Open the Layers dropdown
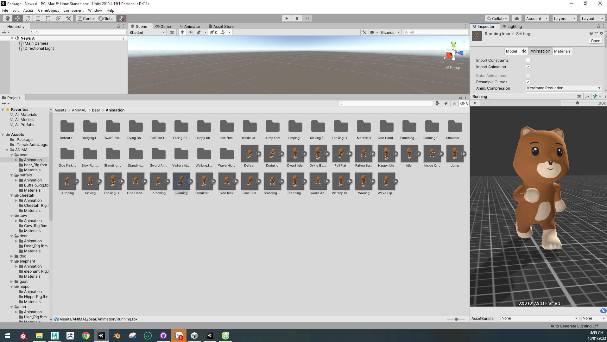Screen dimensions: 607x342 565,18
